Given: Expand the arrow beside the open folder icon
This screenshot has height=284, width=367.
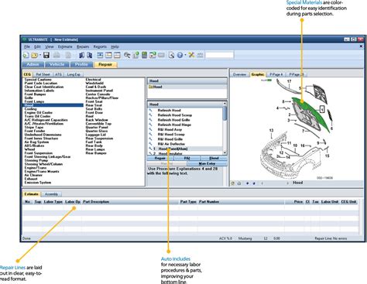Looking at the screenshot, I should click(40, 55).
